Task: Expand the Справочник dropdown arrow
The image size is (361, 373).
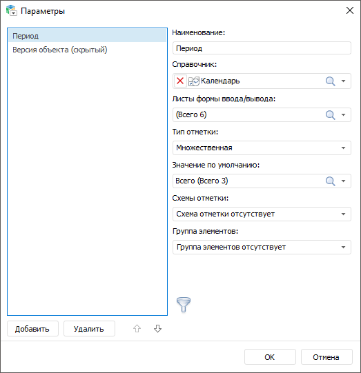Action: pyautogui.click(x=343, y=81)
